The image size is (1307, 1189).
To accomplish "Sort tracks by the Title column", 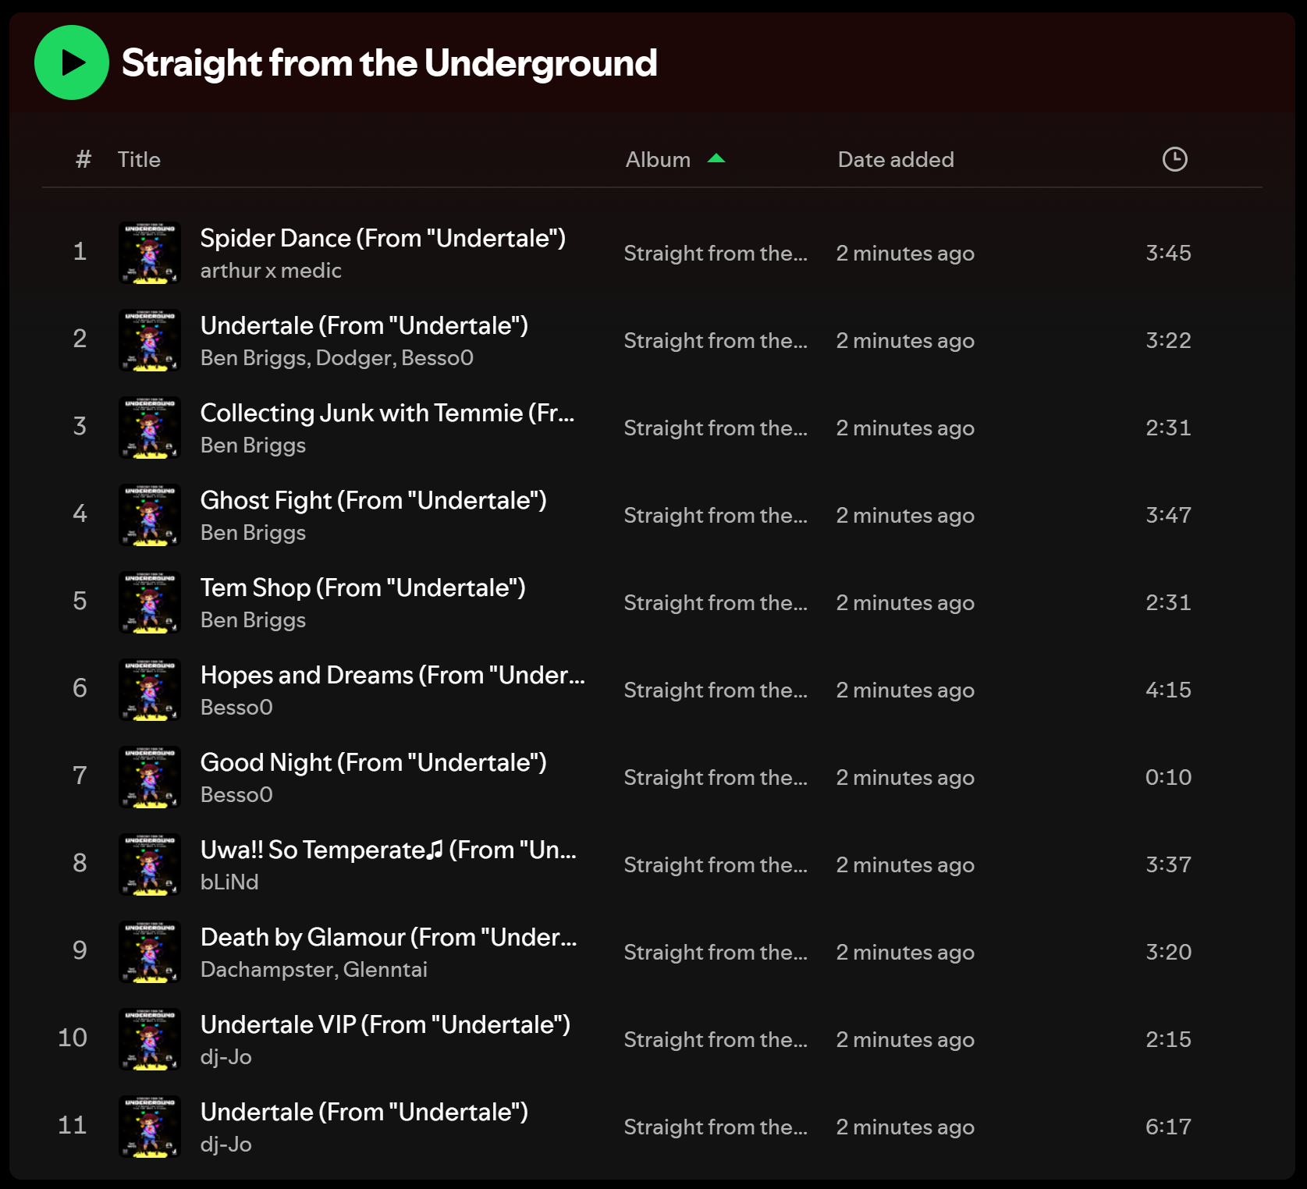I will [140, 159].
